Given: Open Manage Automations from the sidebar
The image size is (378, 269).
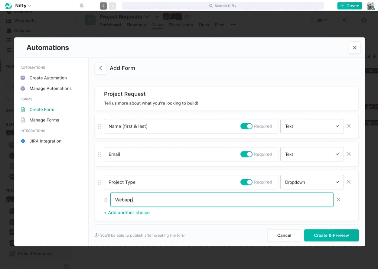Looking at the screenshot, I should pos(50,88).
